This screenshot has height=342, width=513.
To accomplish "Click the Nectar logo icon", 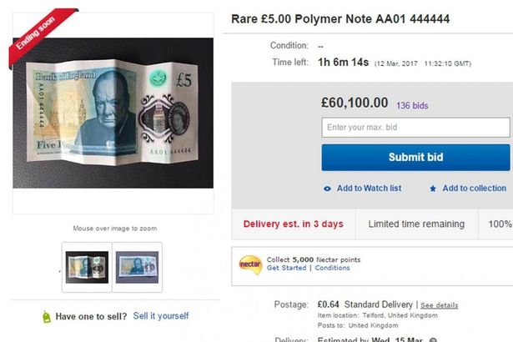I will click(250, 264).
